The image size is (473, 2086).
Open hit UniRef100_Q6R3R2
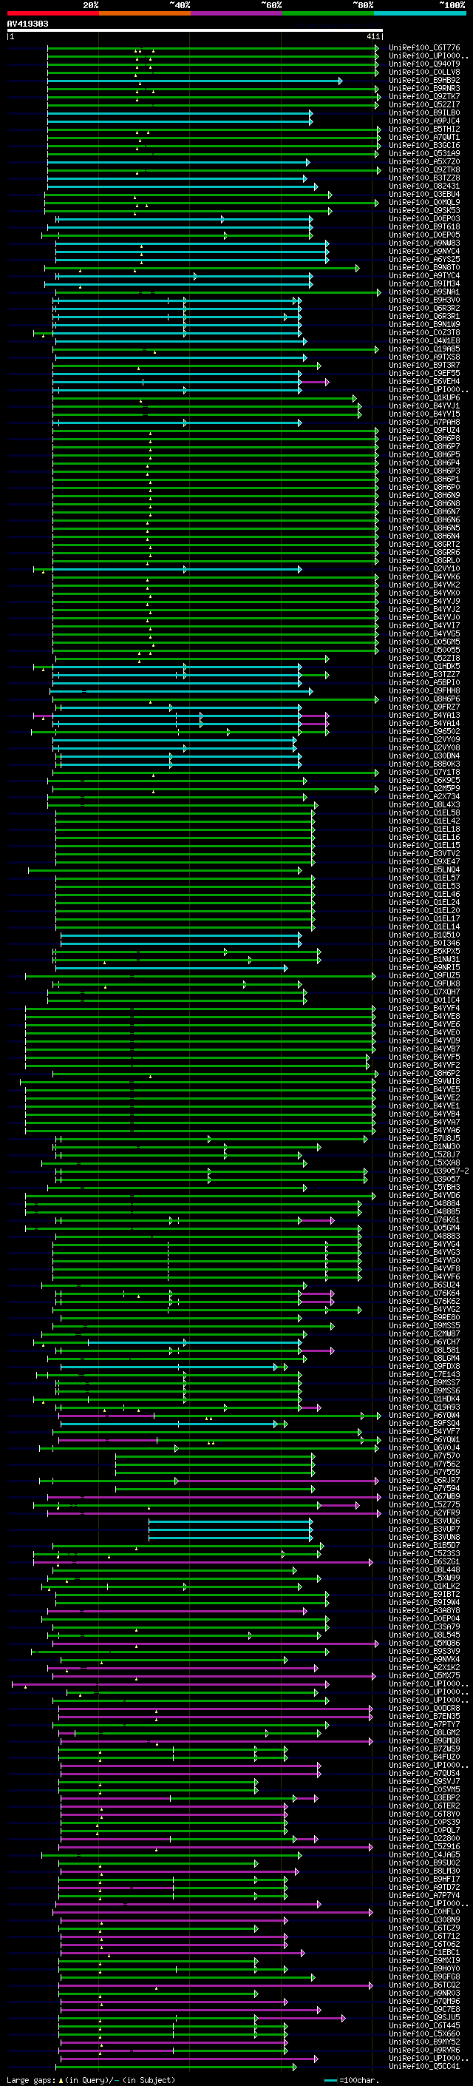pyautogui.click(x=423, y=309)
